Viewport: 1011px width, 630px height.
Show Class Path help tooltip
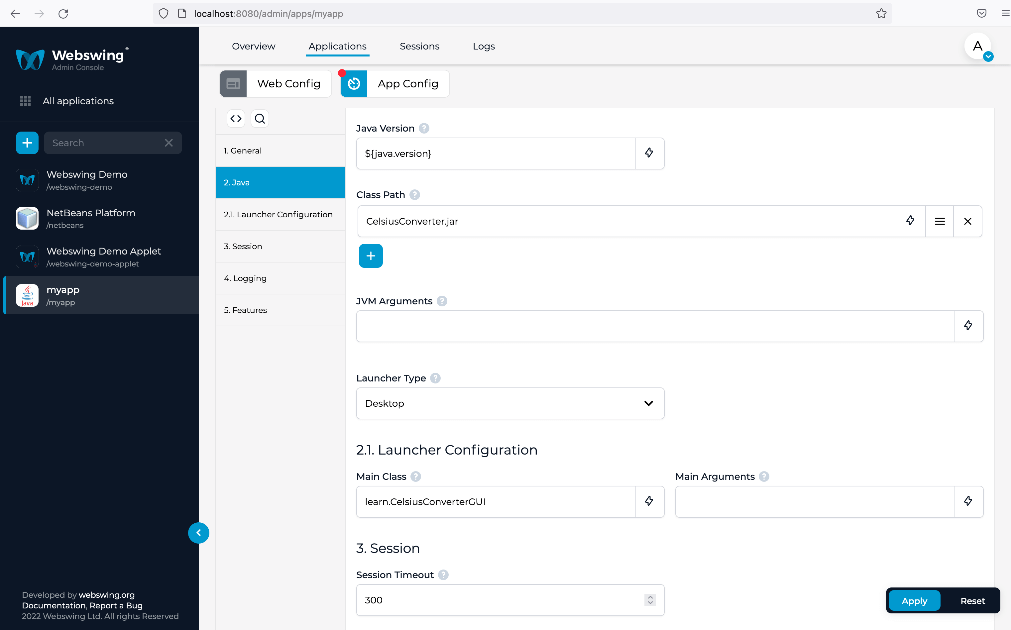click(x=414, y=195)
